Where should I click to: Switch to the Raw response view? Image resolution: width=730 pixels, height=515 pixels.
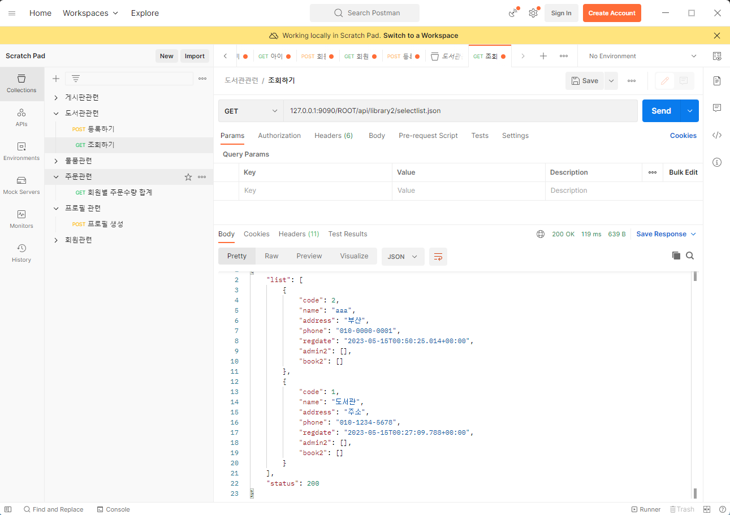[x=271, y=256]
